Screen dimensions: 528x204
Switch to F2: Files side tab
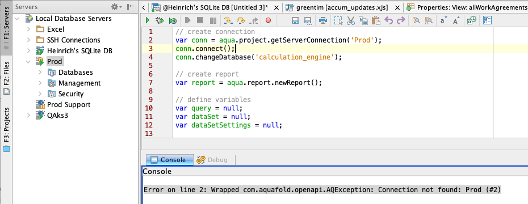tap(6, 78)
